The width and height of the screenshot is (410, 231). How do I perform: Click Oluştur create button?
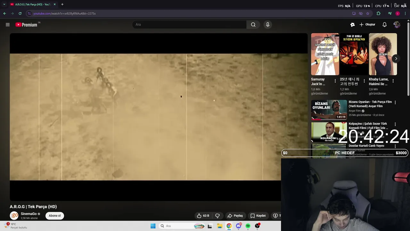(x=367, y=24)
